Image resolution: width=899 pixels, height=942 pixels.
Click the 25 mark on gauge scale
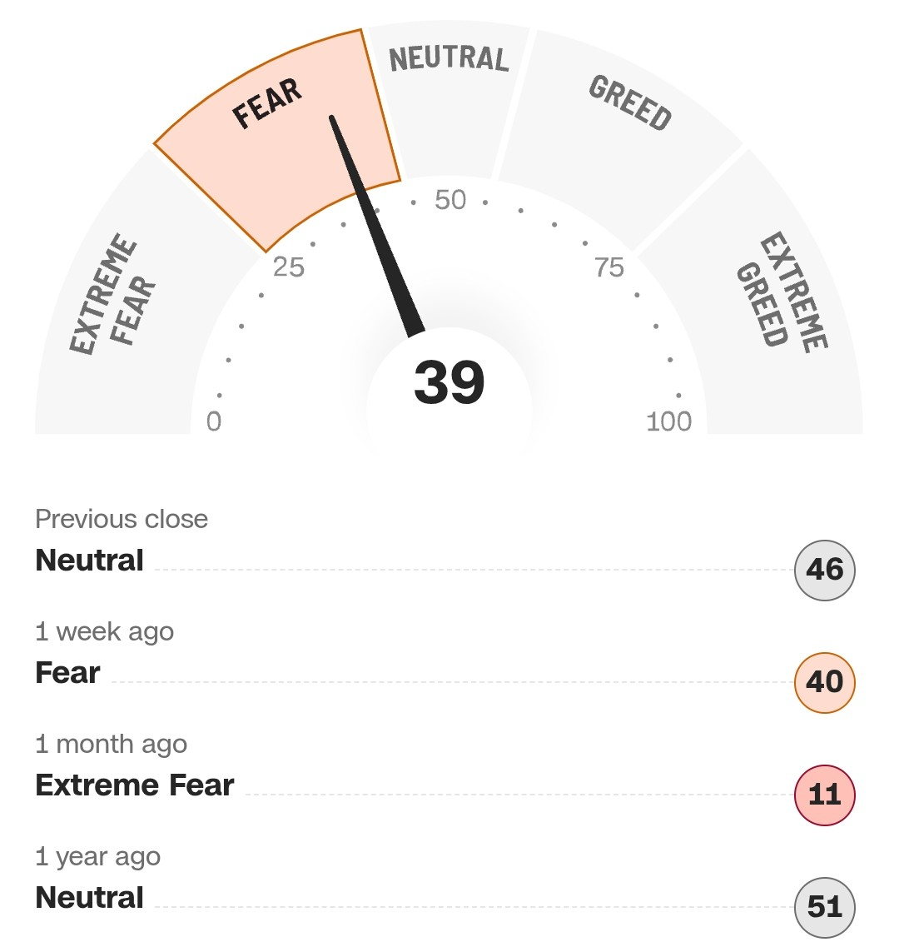288,267
